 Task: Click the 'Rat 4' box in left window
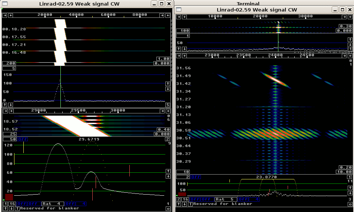tap(53, 204)
